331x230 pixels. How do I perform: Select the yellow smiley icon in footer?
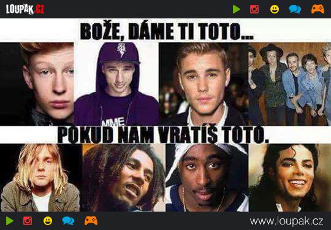point(48,221)
